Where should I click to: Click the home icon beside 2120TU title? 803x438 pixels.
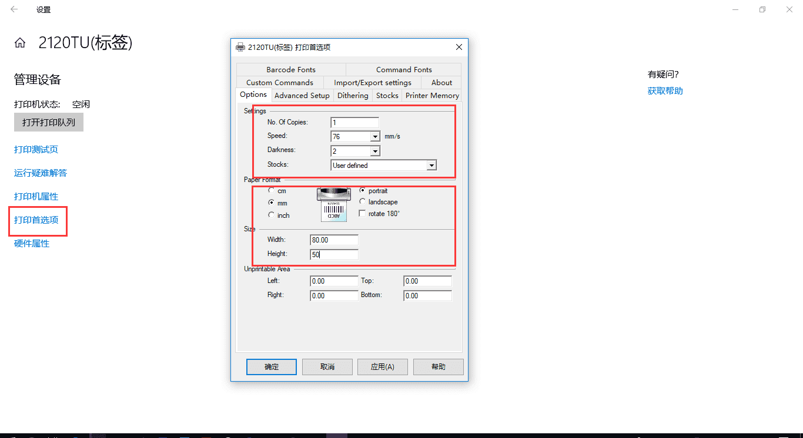click(20, 43)
